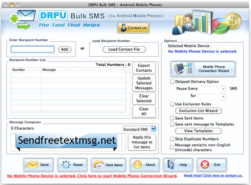
Task: Launch the Mobile Phone Connection Wizard
Action: tap(203, 69)
